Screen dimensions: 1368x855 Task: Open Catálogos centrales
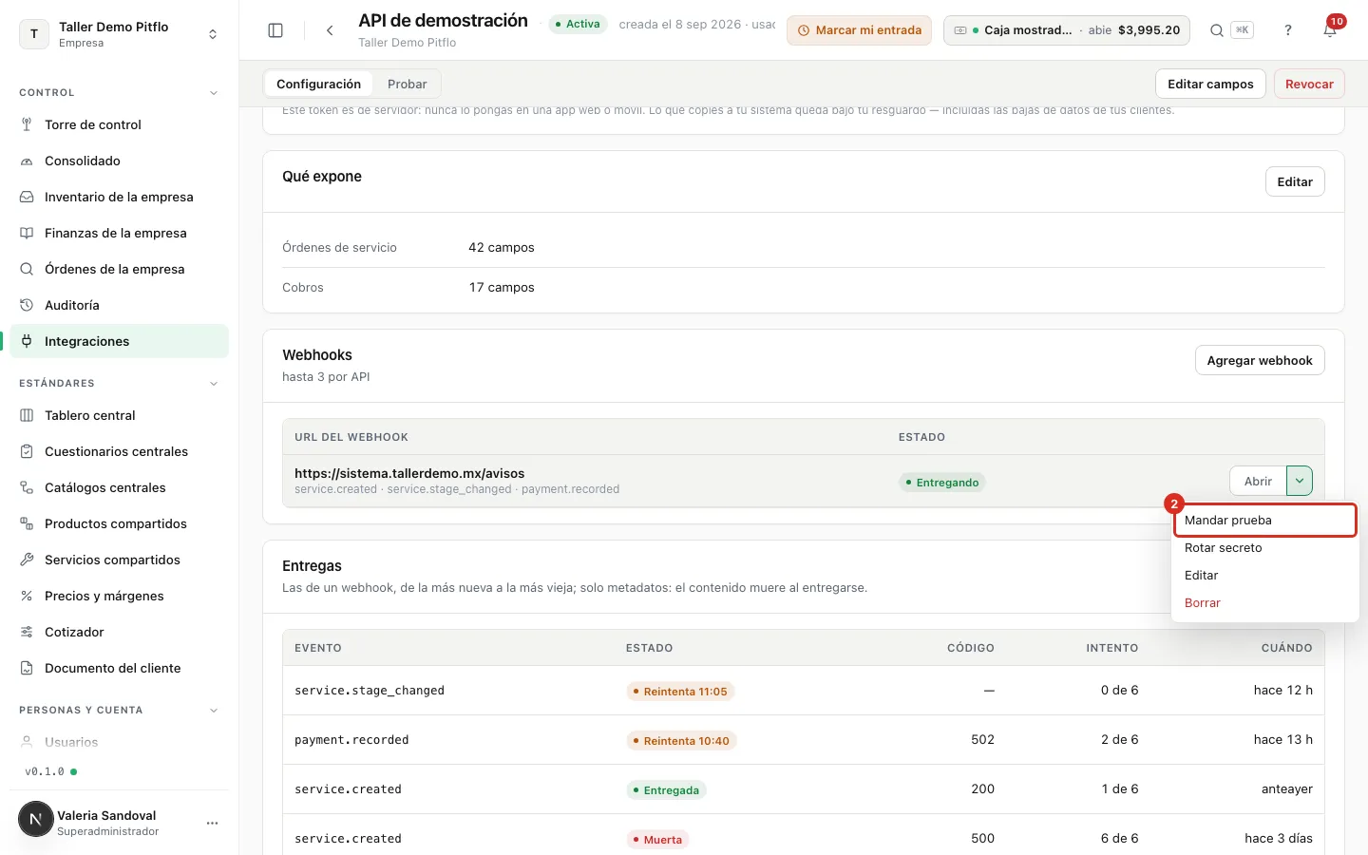click(x=120, y=487)
